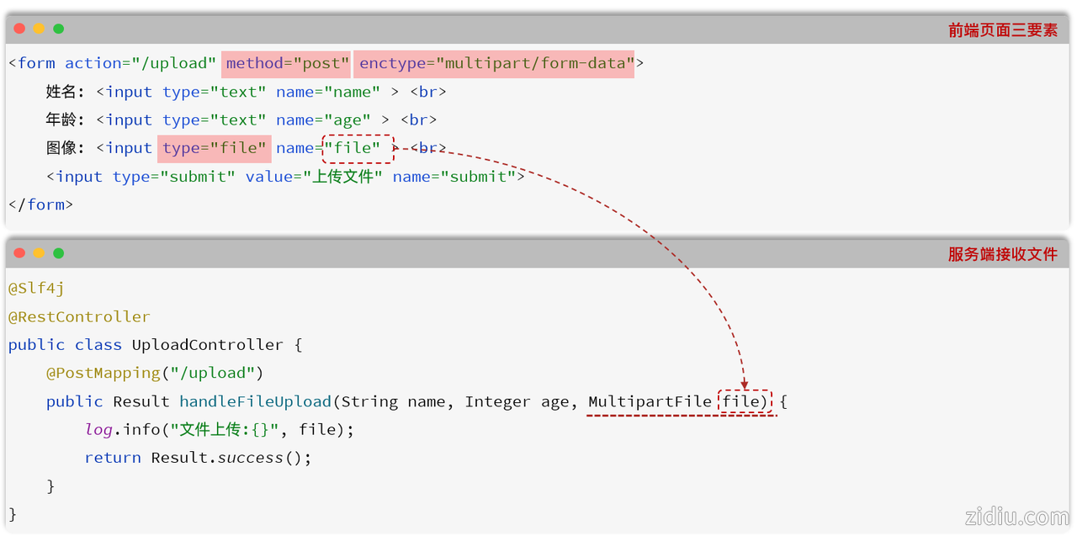The height and width of the screenshot is (536, 1077).
Task: Click the yellow dot in the top code window
Action: pyautogui.click(x=39, y=29)
